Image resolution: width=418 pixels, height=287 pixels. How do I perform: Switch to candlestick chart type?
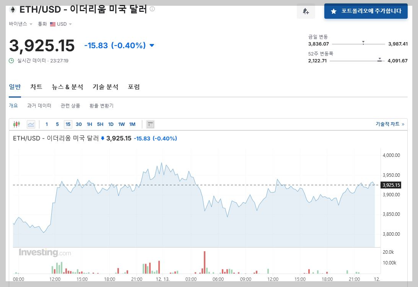[x=16, y=124]
